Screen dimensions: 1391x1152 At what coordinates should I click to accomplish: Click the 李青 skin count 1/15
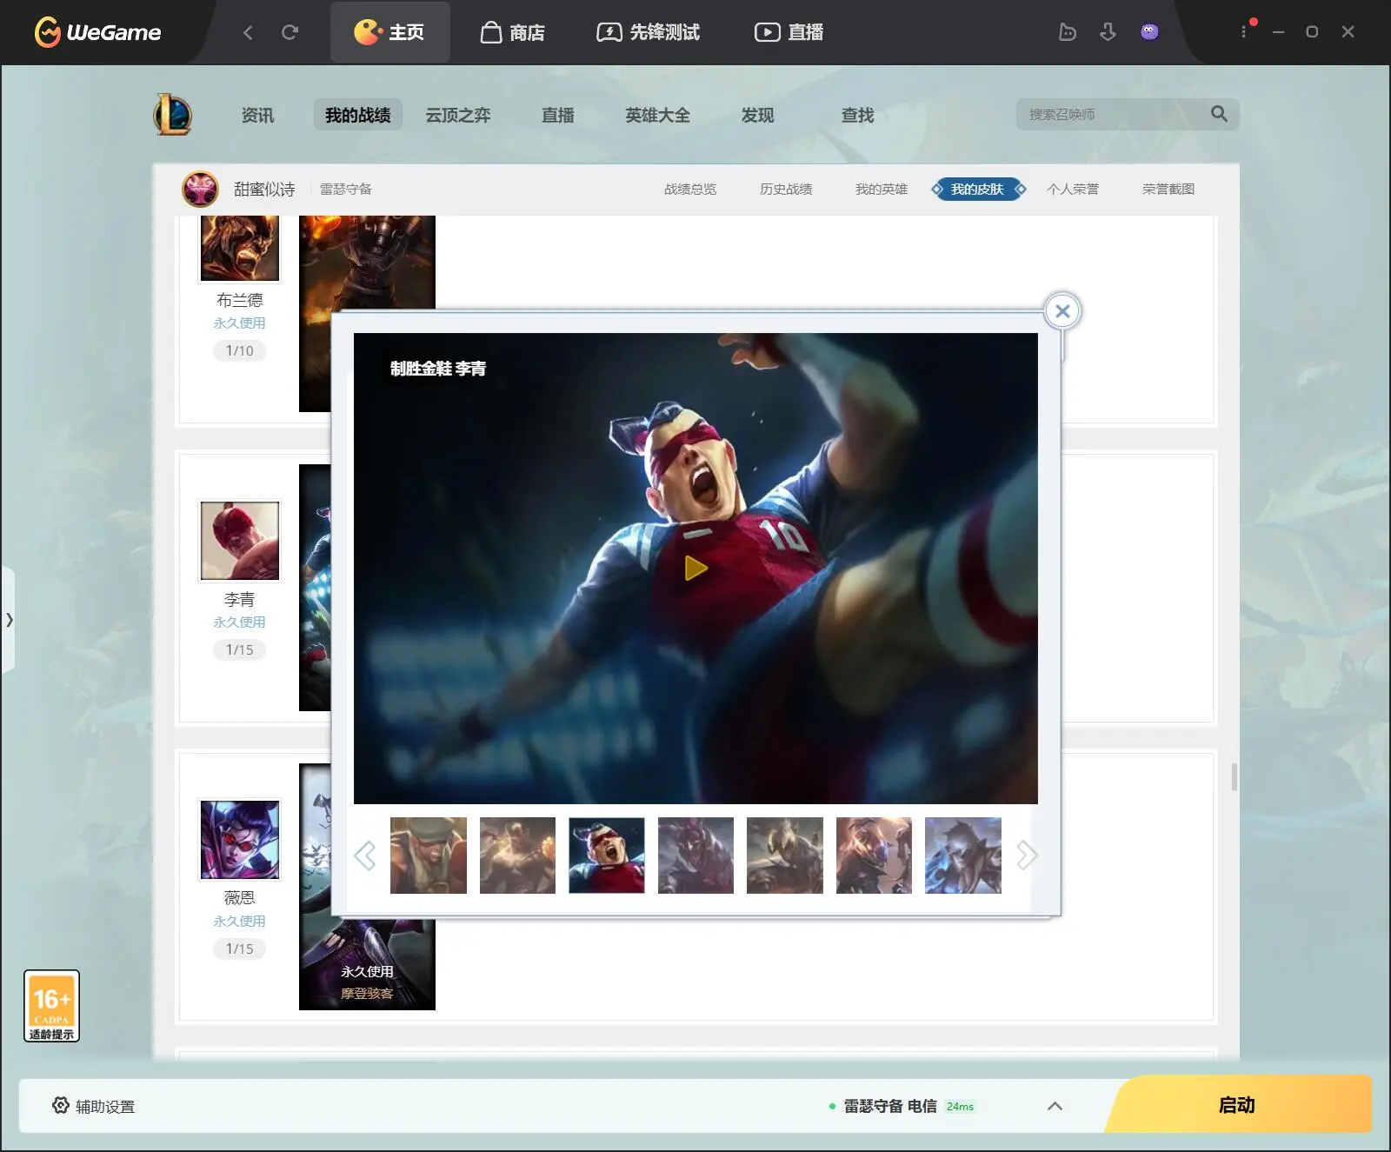coord(240,649)
